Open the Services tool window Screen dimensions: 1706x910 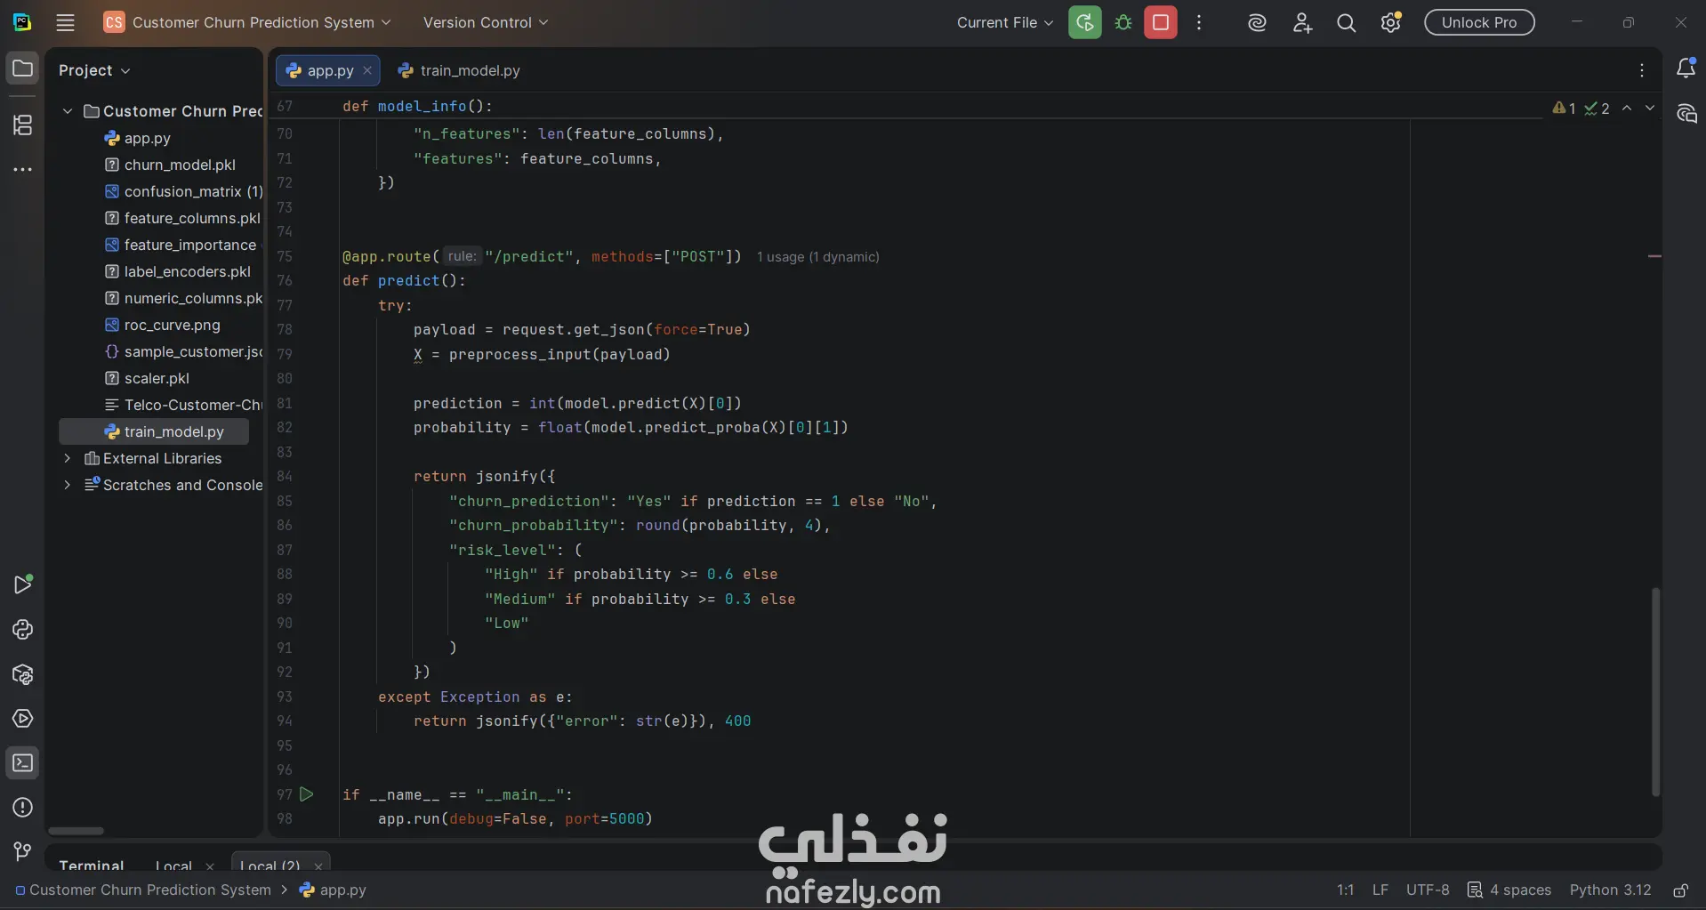[23, 719]
